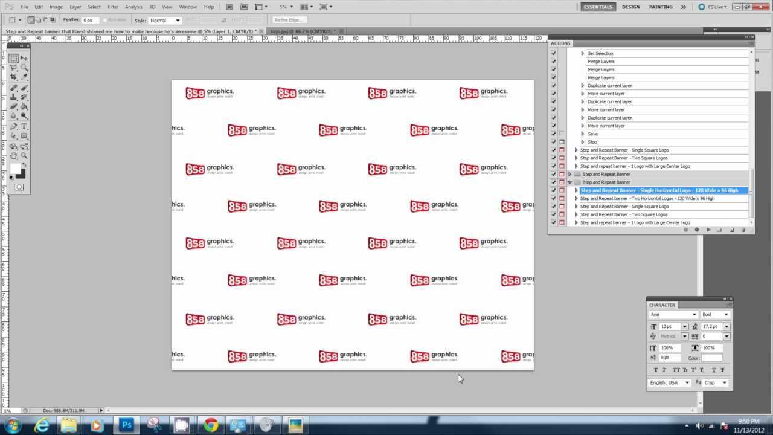
Task: Select the Move tool
Action: click(x=24, y=58)
